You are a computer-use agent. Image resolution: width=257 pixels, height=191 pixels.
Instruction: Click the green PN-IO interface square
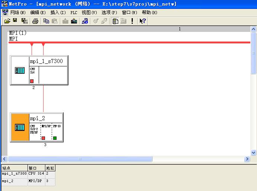(55, 138)
